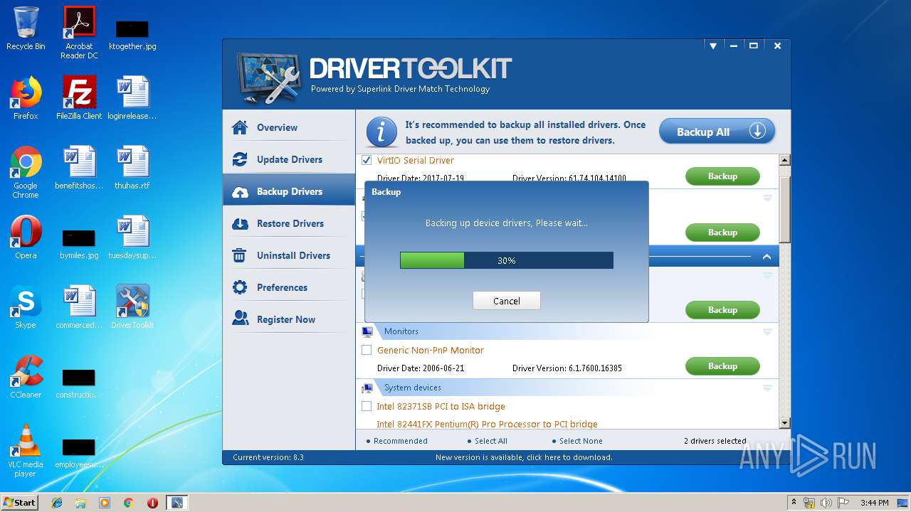The width and height of the screenshot is (911, 512).
Task: Click the taskbar clock showing 3:44 PM
Action: tap(875, 503)
